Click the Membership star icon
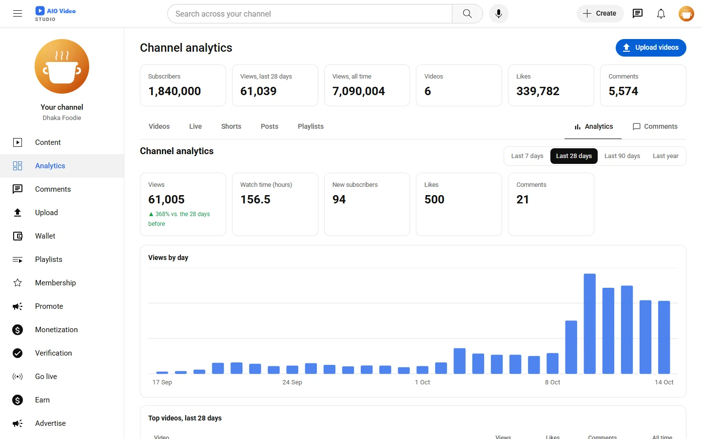Viewport: 702px width, 439px height. pyautogui.click(x=18, y=283)
